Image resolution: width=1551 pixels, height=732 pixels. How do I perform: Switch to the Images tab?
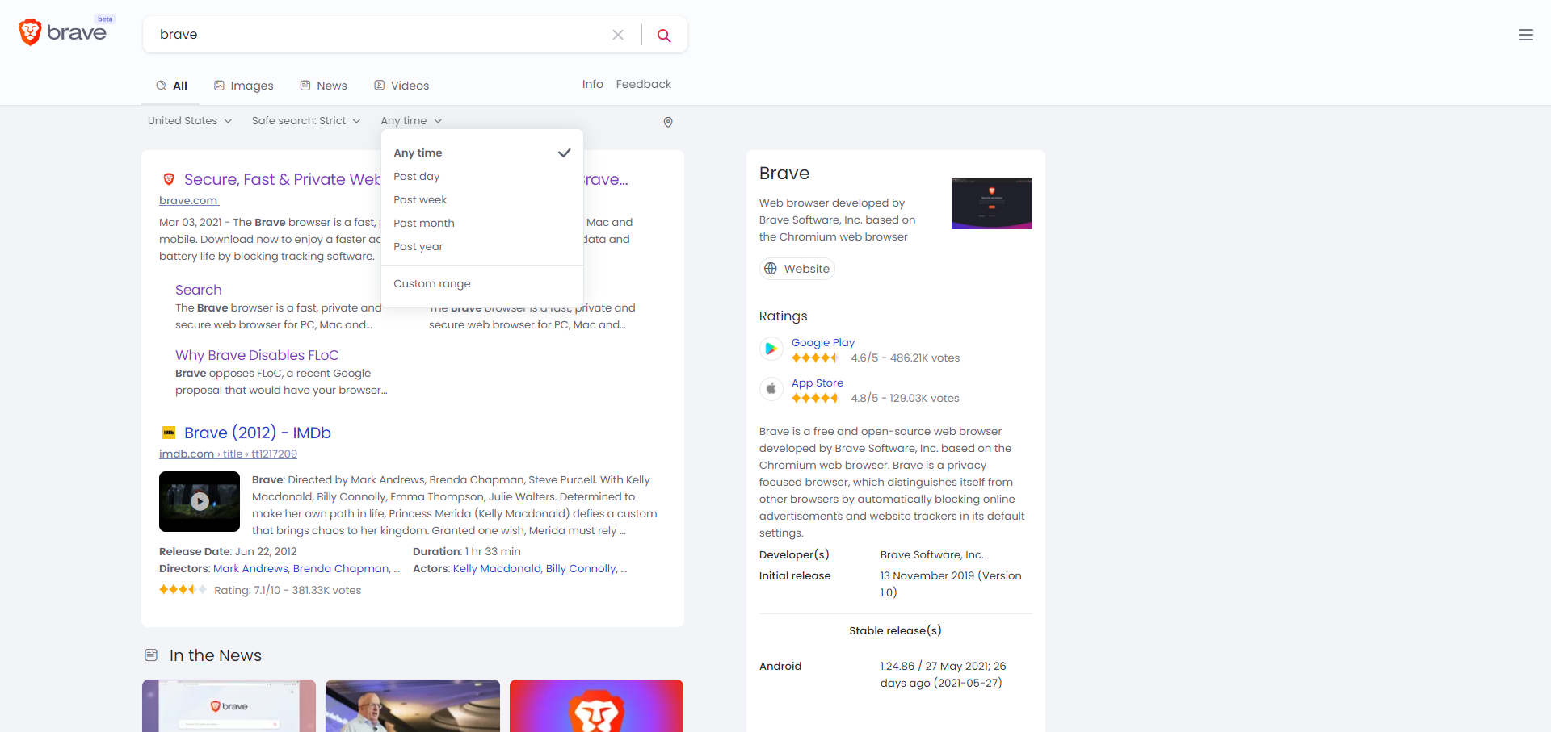pos(243,86)
